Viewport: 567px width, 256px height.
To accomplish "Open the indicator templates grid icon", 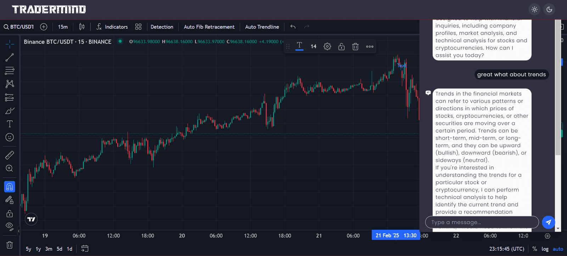I will pyautogui.click(x=138, y=27).
